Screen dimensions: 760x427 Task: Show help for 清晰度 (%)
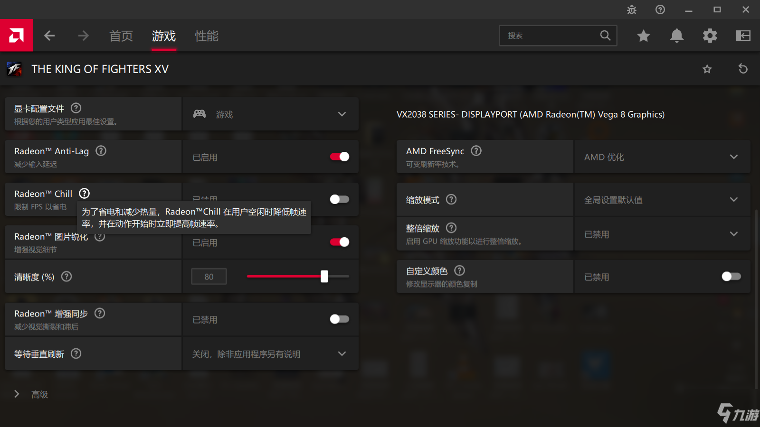coord(66,277)
